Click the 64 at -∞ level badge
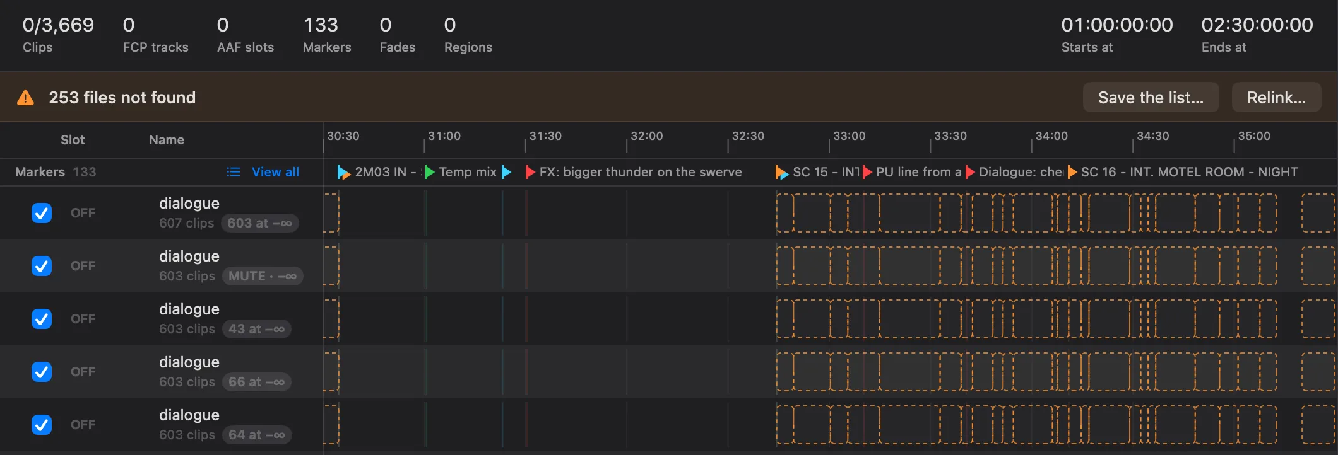 click(x=256, y=435)
